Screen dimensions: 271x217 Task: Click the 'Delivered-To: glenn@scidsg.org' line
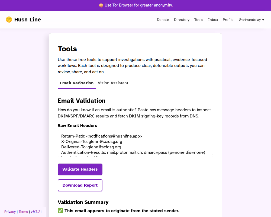[x=91, y=147]
